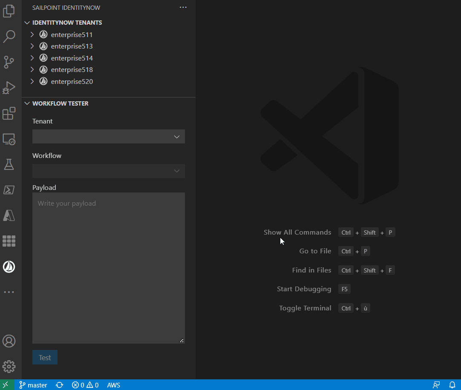461x390 pixels.
Task: Open the Explorer view in activity bar
Action: [x=9, y=11]
